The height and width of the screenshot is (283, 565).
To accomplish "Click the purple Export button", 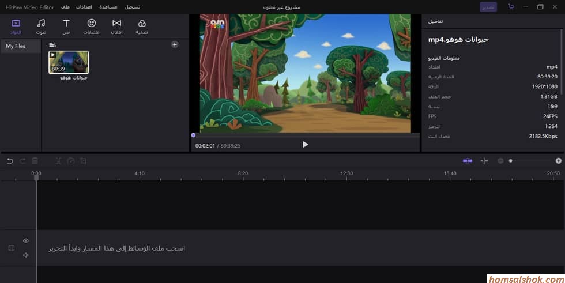I will click(488, 7).
